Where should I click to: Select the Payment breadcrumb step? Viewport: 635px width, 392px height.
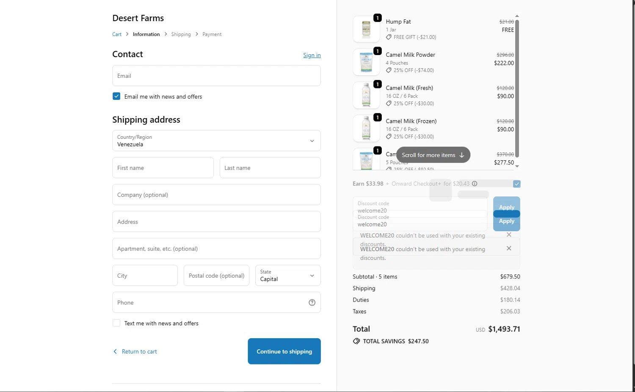pos(212,34)
